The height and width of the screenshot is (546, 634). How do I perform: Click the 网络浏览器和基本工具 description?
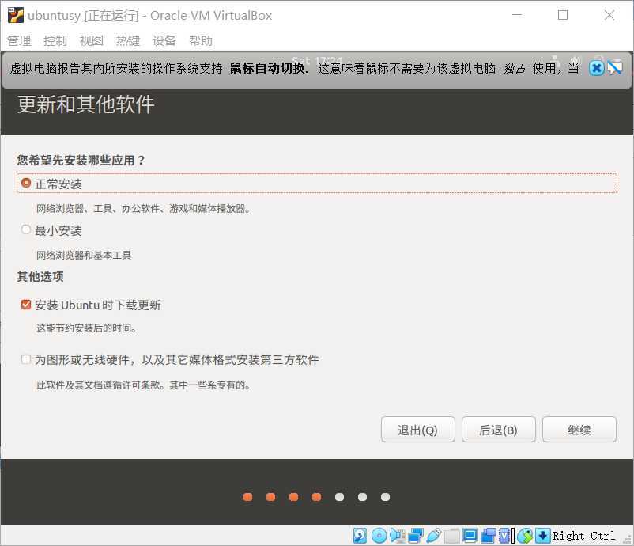(x=84, y=255)
